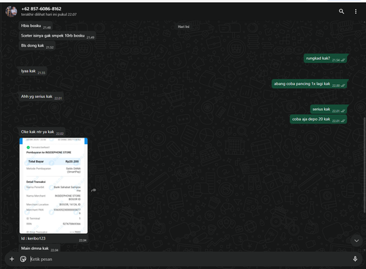Select sent message 'serius kak'
Screen dimensions: 366x269
point(329,109)
